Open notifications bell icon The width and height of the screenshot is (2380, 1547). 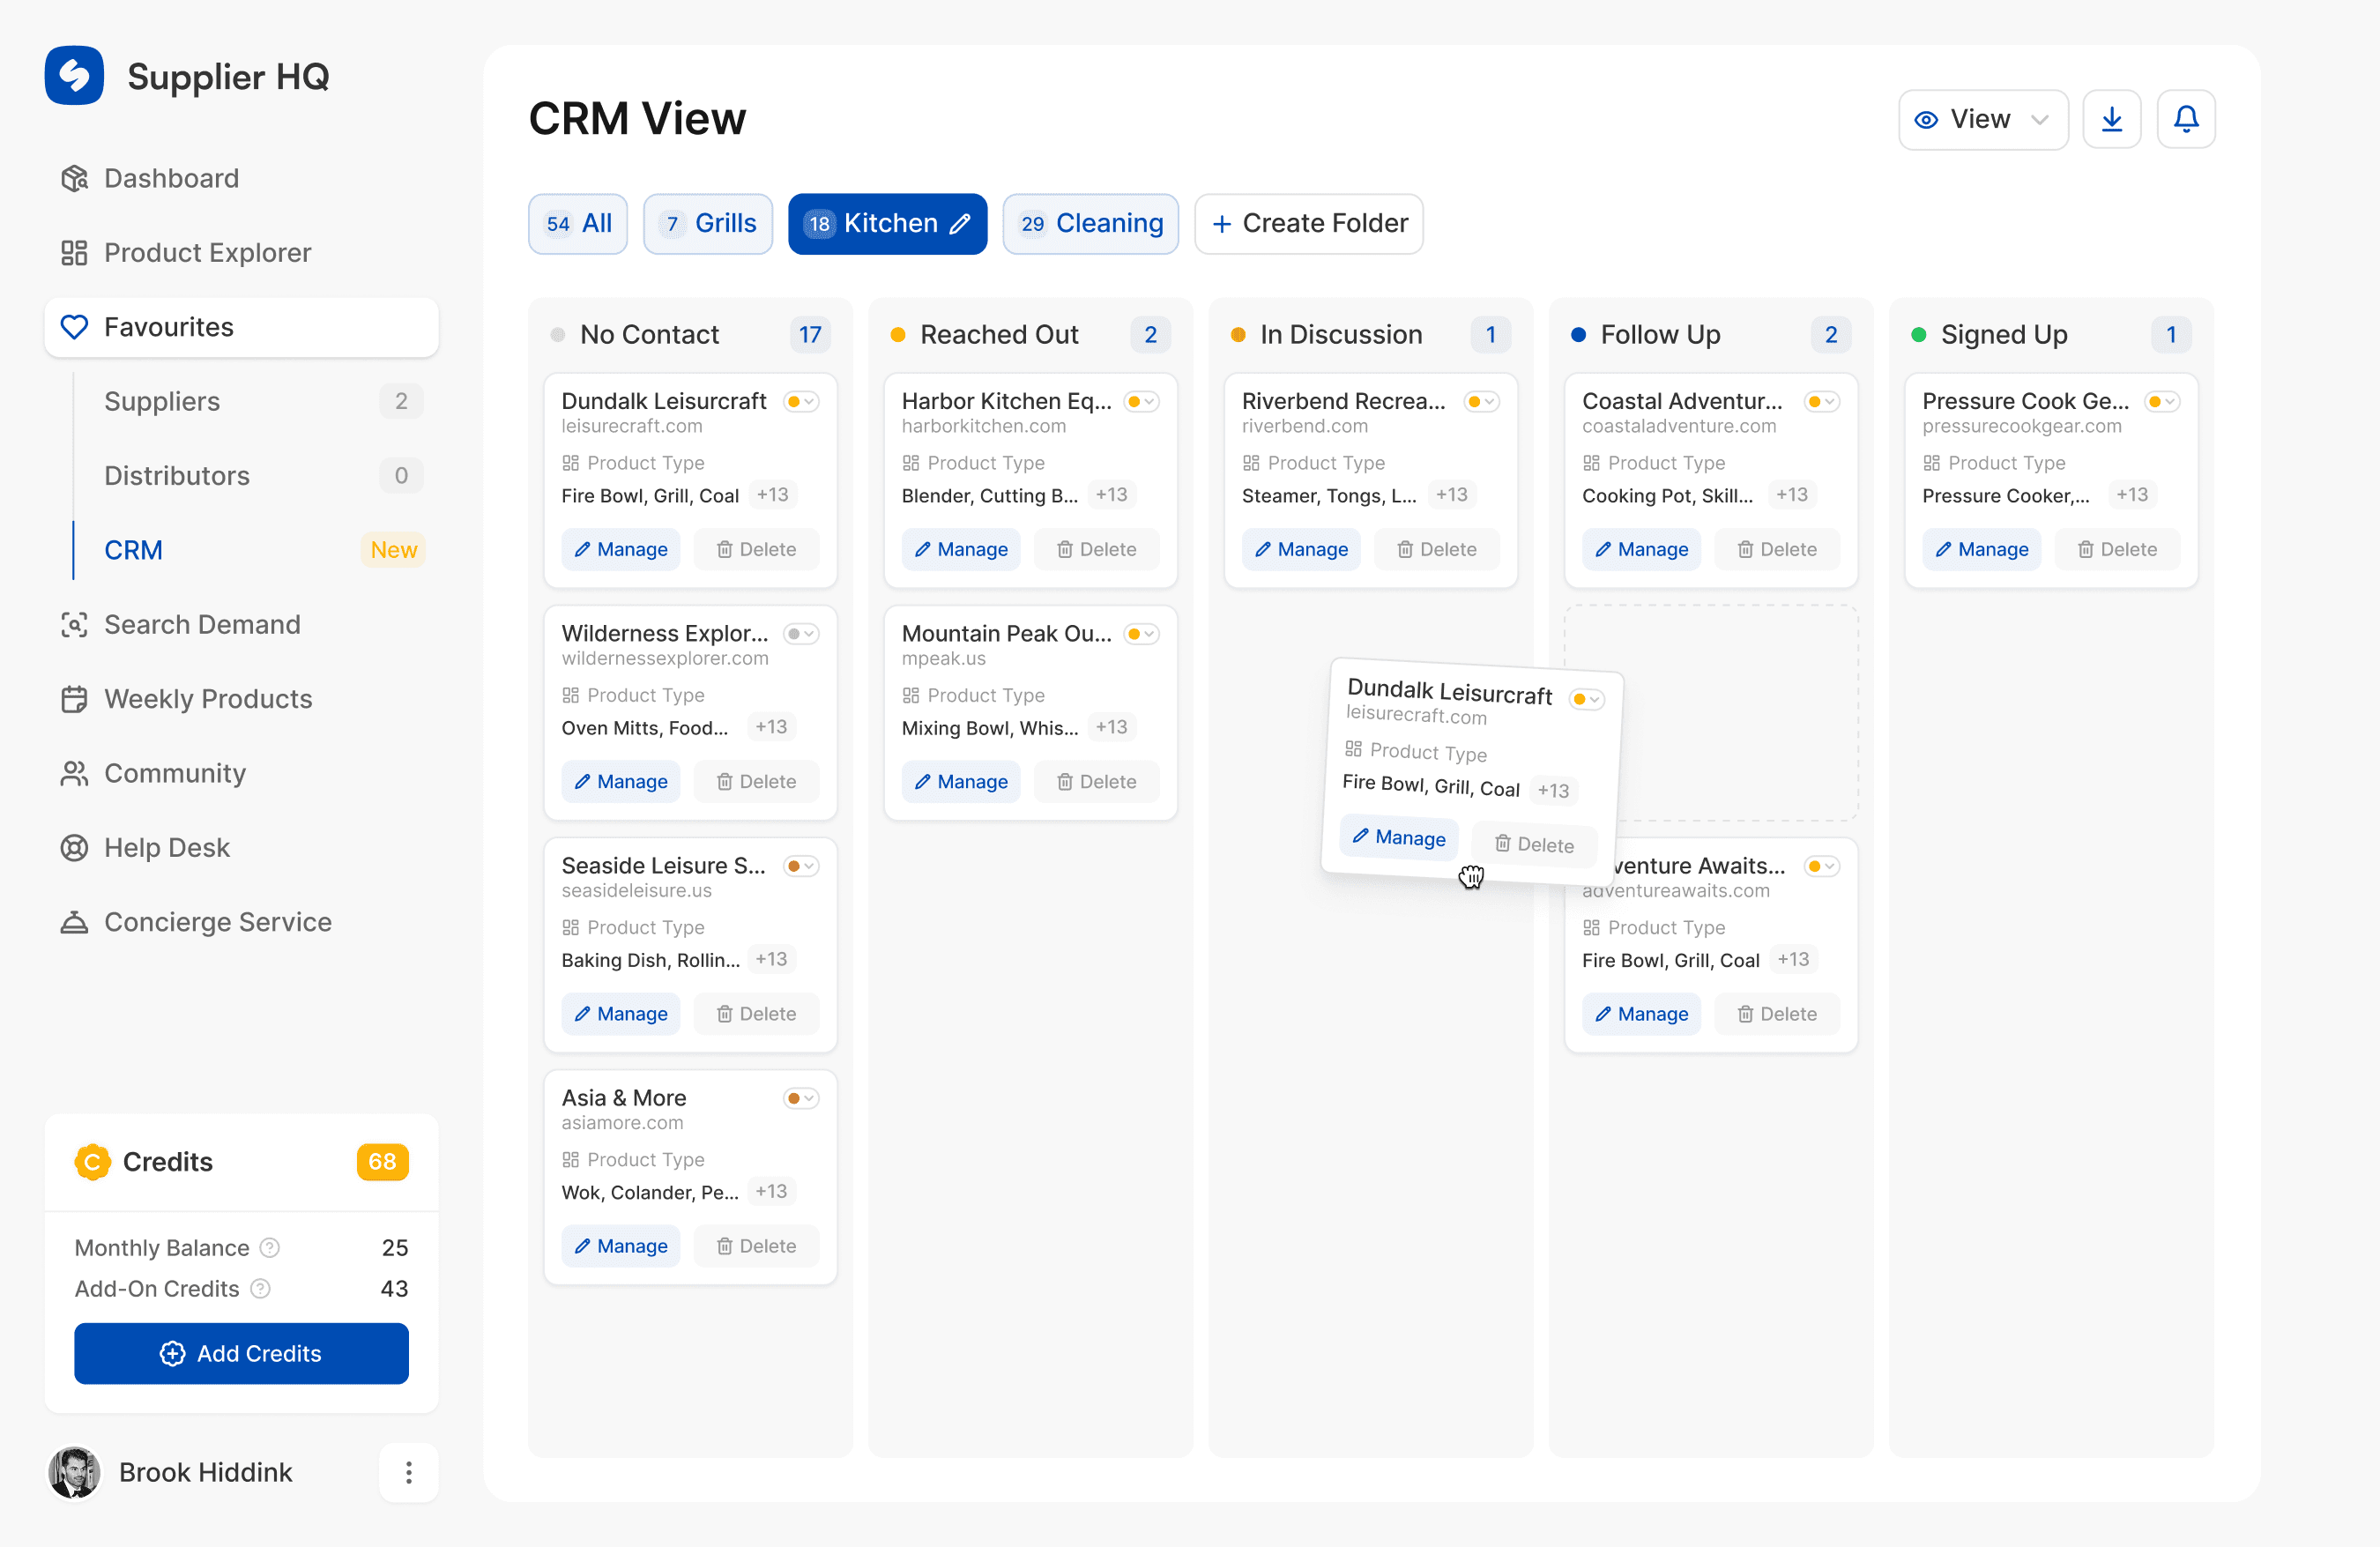(x=2185, y=119)
